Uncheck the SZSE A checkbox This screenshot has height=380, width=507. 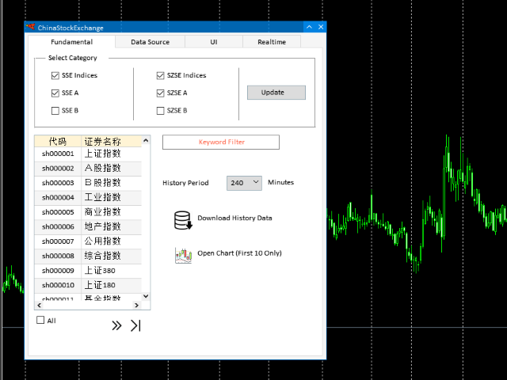[160, 93]
